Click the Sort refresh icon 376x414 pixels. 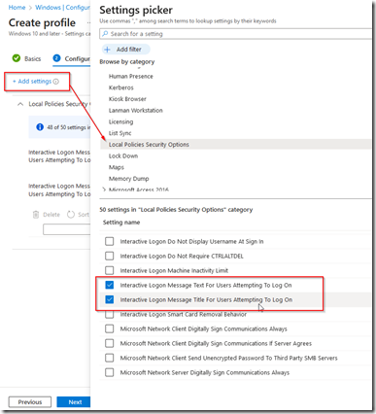click(x=71, y=215)
